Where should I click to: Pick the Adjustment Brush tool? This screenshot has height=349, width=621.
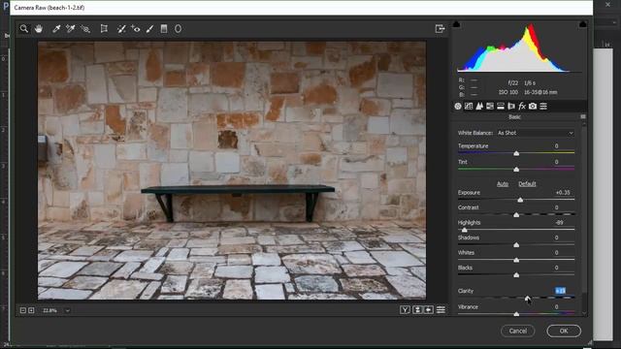pyautogui.click(x=149, y=29)
